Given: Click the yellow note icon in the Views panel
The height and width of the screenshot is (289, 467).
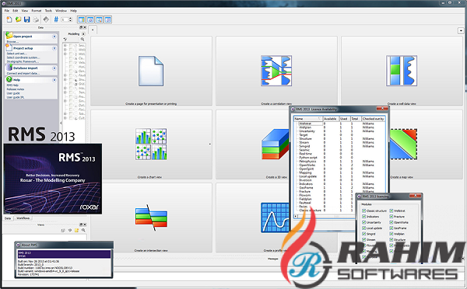Looking at the screenshot, I should coord(76,230).
